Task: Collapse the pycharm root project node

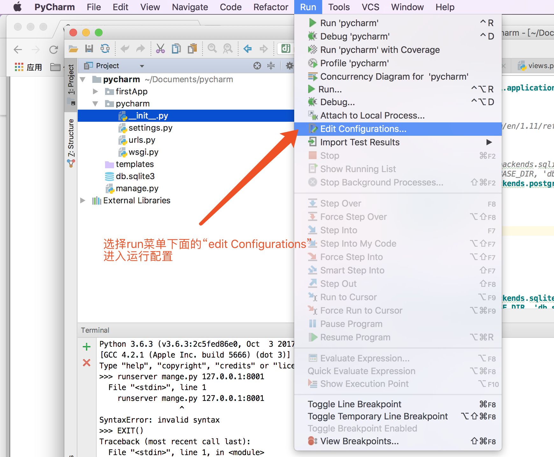Action: [x=83, y=79]
